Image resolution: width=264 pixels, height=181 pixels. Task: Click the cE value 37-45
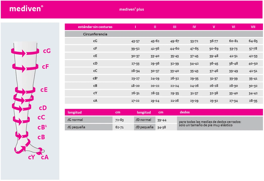[194, 56]
